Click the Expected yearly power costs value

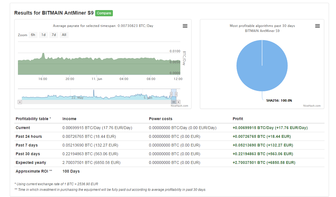tap(174, 162)
